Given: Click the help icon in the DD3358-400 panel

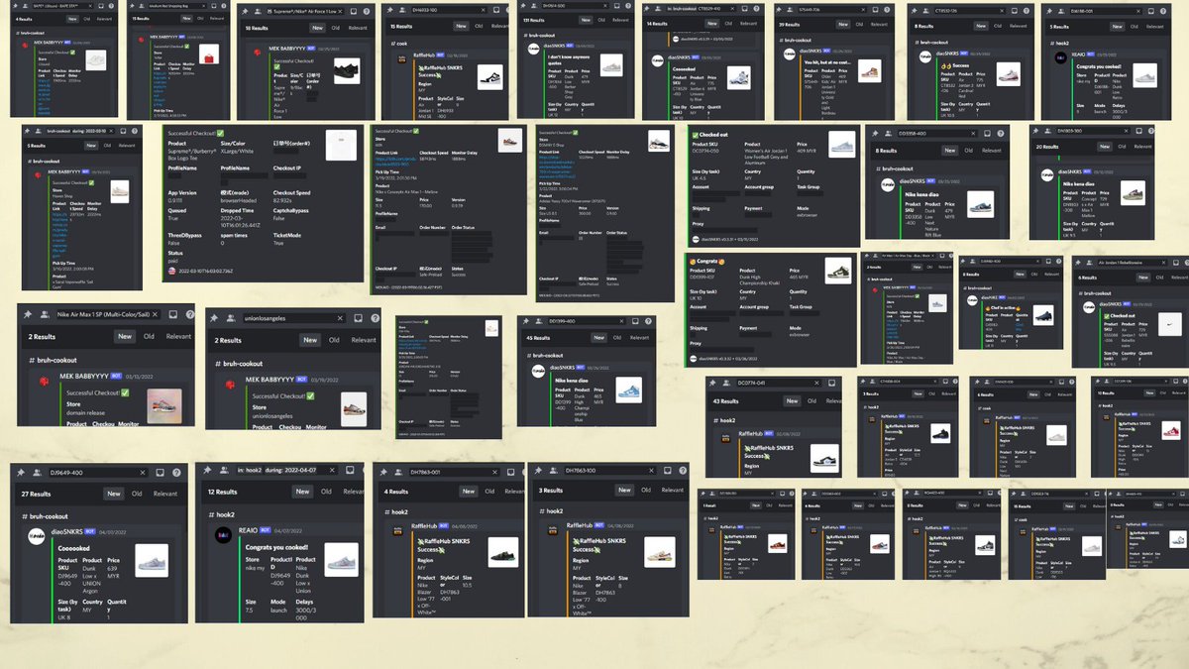Looking at the screenshot, I should (x=1001, y=133).
